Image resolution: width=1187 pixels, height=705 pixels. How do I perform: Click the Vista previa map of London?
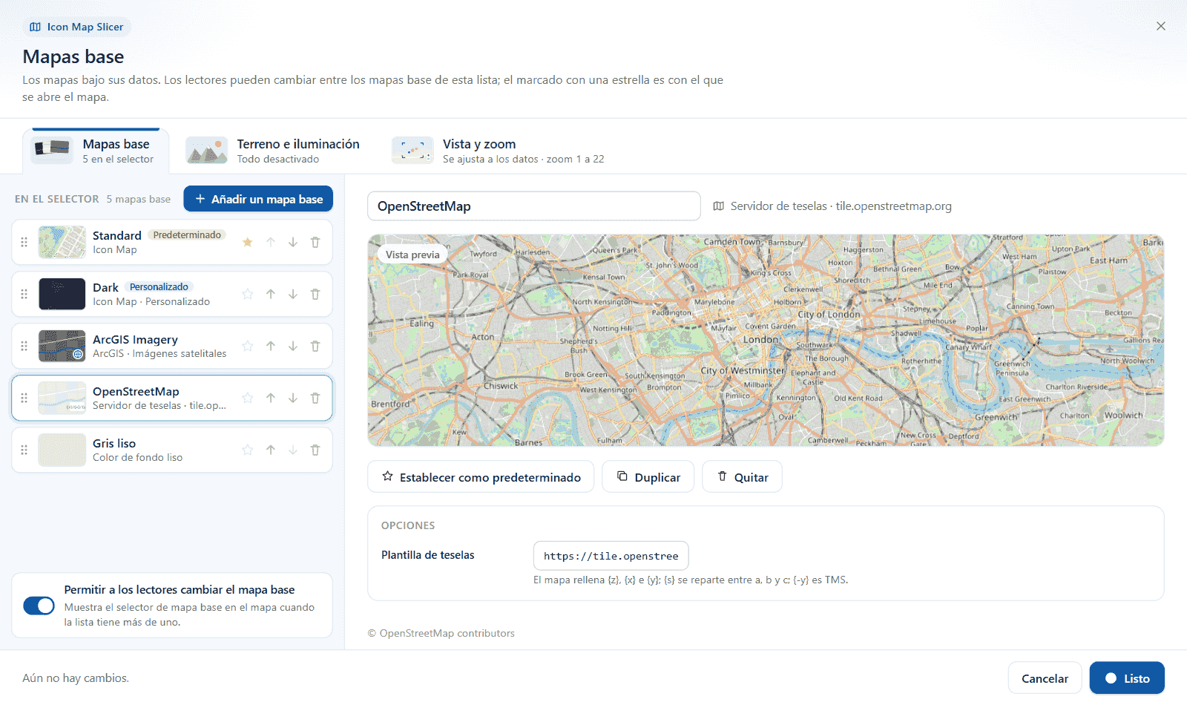tap(766, 341)
